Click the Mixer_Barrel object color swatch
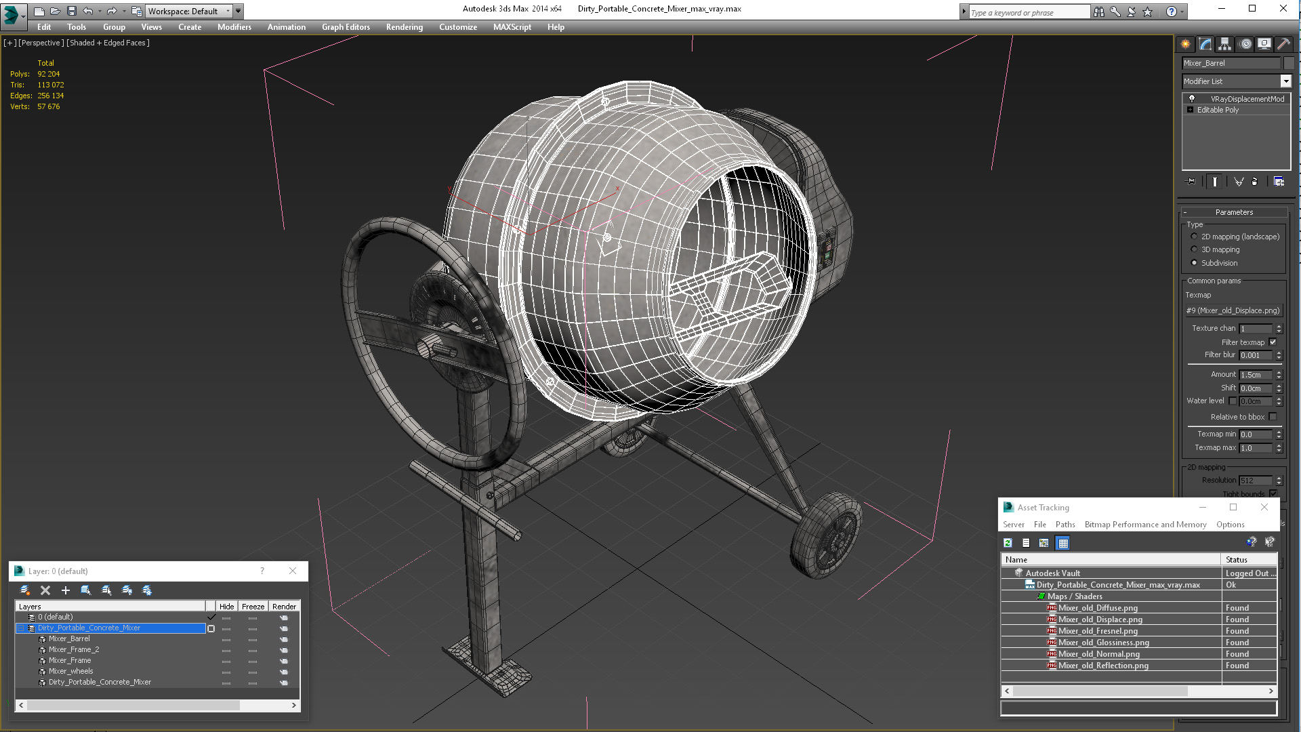This screenshot has width=1301, height=732. 1289,63
